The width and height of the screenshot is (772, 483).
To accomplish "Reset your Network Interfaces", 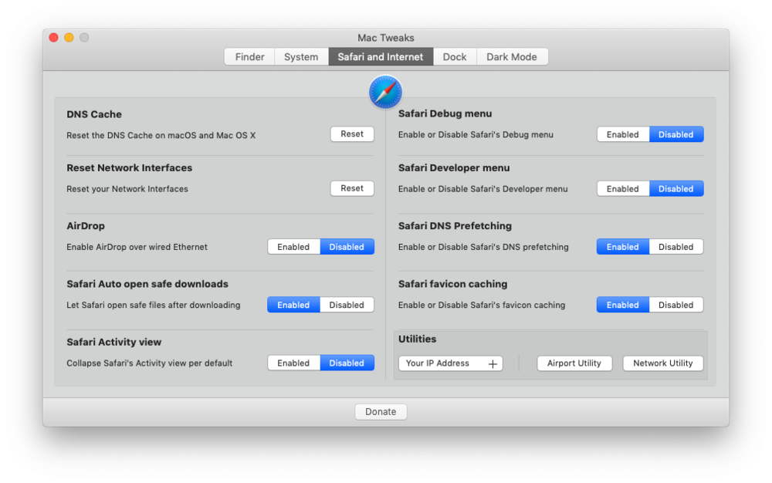I will coord(351,187).
